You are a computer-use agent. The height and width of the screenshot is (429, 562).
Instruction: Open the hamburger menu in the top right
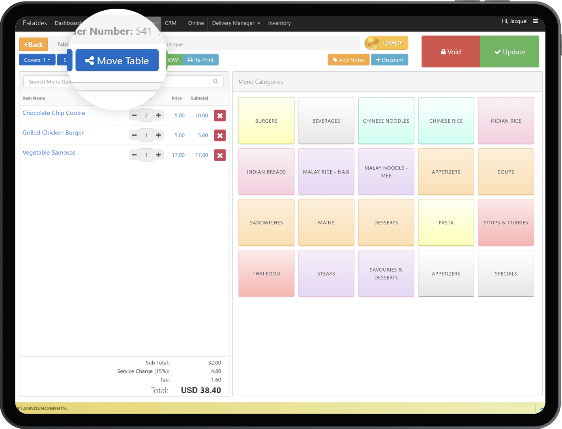[x=535, y=21]
